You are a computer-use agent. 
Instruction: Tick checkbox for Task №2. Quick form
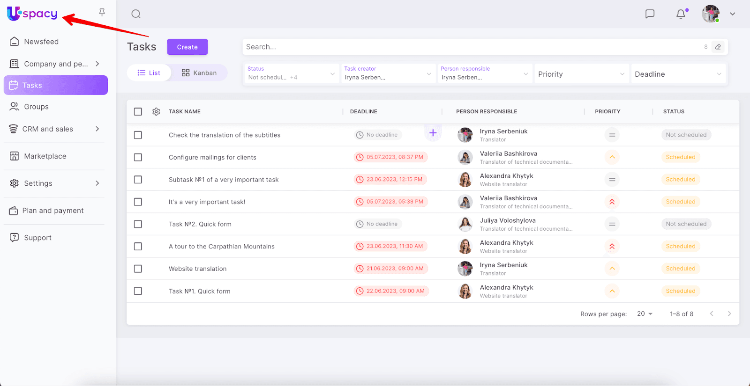click(138, 224)
